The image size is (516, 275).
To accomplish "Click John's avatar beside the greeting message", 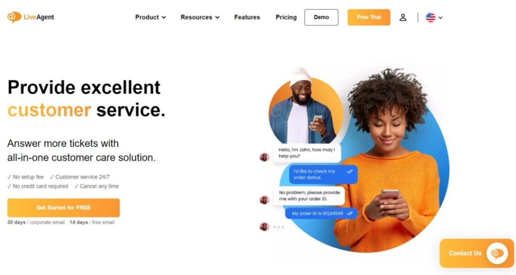I will [264, 157].
